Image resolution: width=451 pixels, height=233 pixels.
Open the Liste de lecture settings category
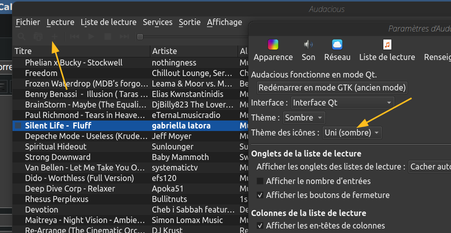click(387, 50)
